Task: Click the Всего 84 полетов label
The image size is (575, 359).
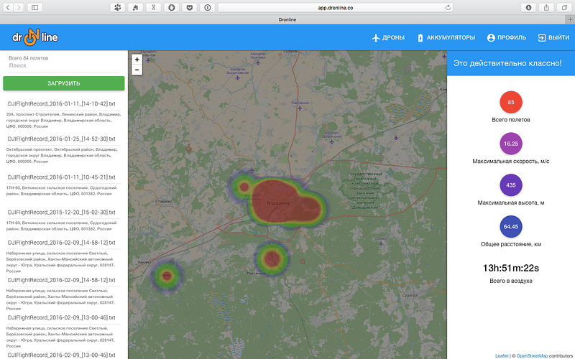Action: pyautogui.click(x=28, y=58)
